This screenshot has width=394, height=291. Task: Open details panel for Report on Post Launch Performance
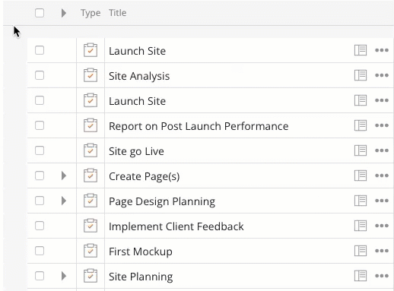click(x=361, y=125)
